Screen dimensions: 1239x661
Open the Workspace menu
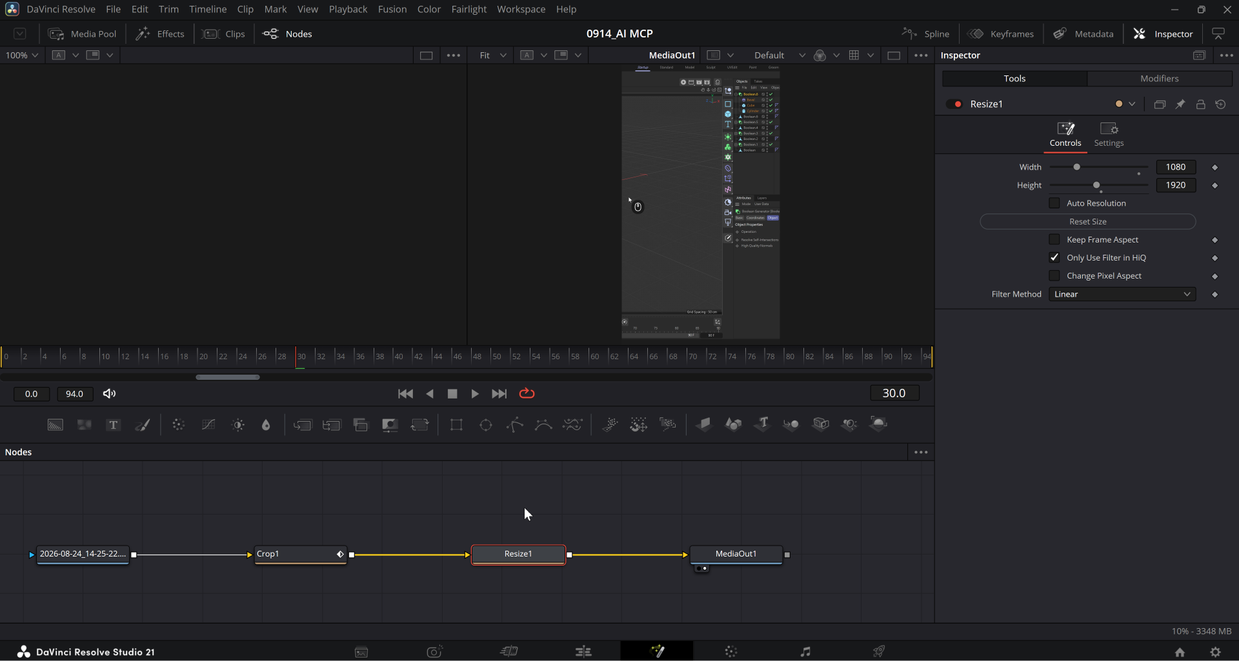pos(521,9)
